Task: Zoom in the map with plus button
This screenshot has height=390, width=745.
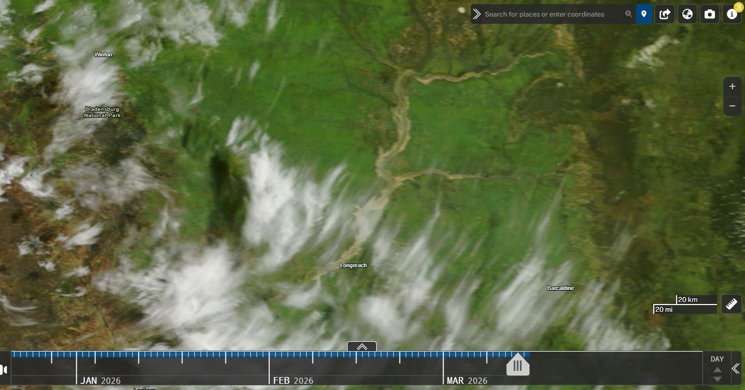Action: tap(732, 86)
